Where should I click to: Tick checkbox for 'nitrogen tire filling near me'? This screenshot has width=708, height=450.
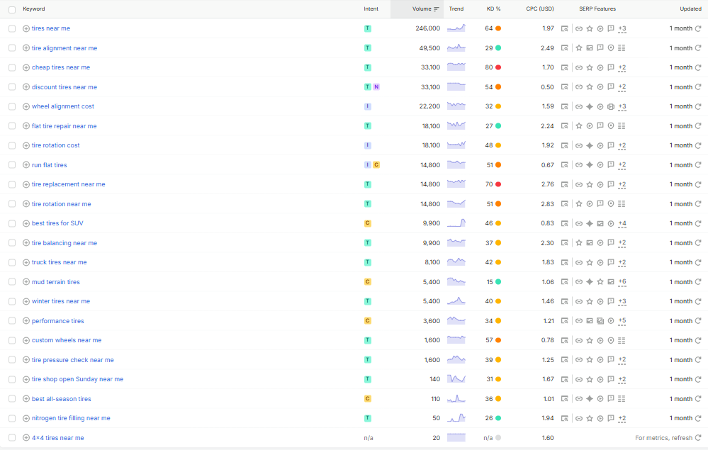[12, 418]
